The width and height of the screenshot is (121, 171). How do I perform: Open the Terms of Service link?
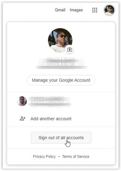click(75, 157)
